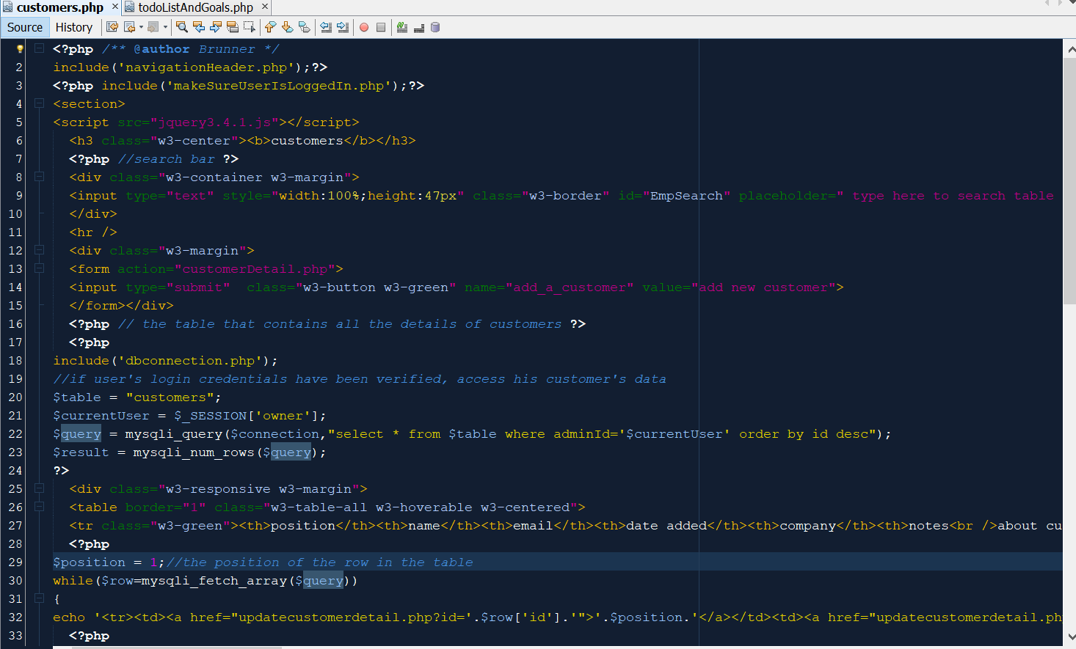Viewport: 1076px width, 649px height.
Task: Collapse the code fold at line 1
Action: (x=40, y=48)
